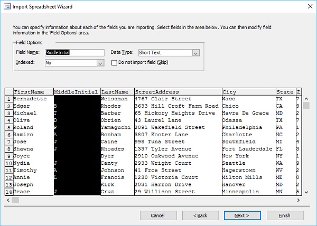
Task: Enable Do not import field (Skip)
Action: coord(114,63)
